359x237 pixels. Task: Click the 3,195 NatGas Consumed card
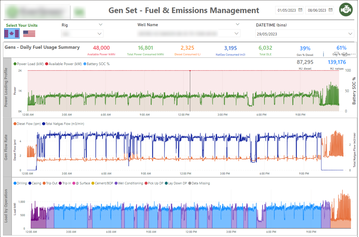pyautogui.click(x=230, y=50)
